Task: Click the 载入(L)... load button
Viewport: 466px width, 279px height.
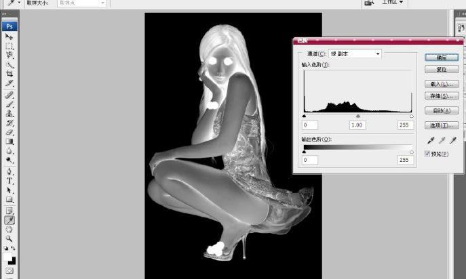Action: (x=442, y=84)
